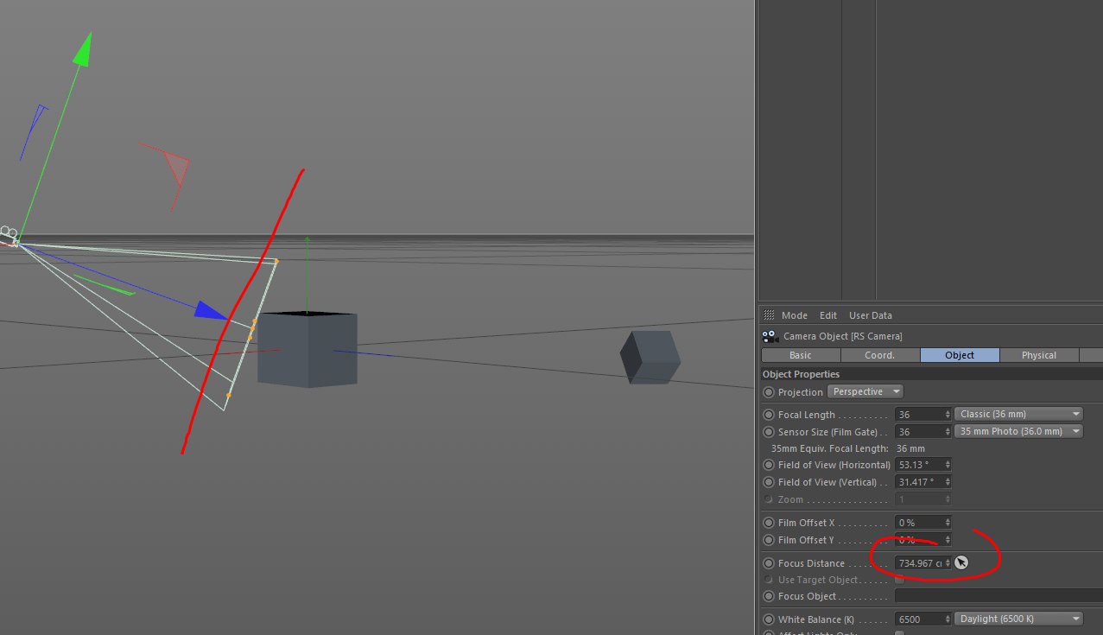Click the empty Focus Object link field
1103x635 pixels.
pos(998,596)
